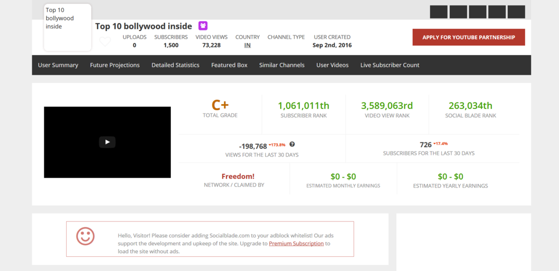The image size is (559, 271).
Task: Click the 17.4% subscribers change indicator
Action: click(441, 143)
